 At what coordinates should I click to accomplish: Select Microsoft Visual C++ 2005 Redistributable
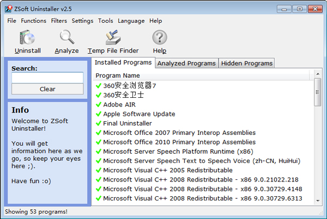click(x=168, y=170)
